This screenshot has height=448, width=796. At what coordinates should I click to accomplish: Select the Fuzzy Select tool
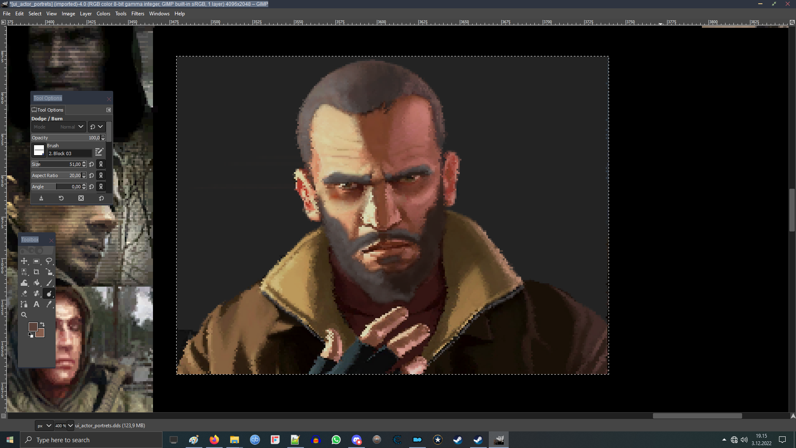point(24,272)
